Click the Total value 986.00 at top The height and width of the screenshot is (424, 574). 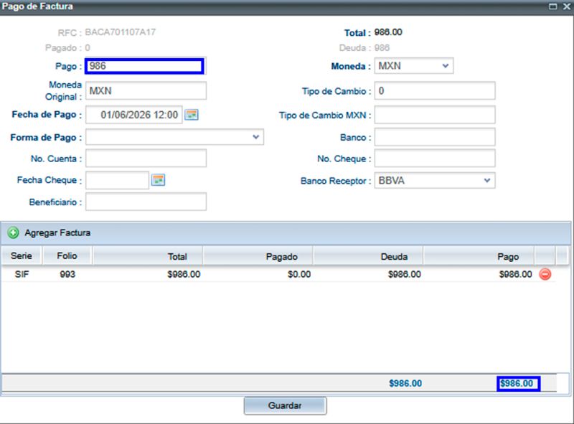point(388,32)
